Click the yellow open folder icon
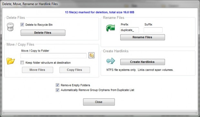 tap(11, 61)
